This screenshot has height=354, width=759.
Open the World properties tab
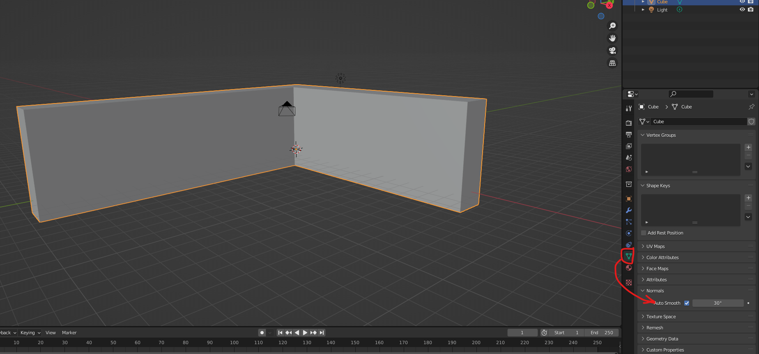pos(629,169)
